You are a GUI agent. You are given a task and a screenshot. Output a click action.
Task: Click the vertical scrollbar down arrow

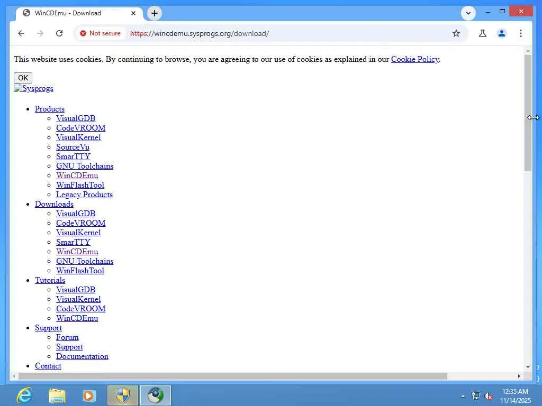click(x=528, y=367)
